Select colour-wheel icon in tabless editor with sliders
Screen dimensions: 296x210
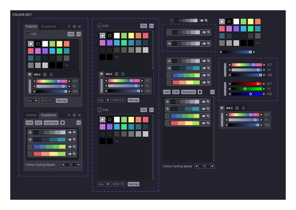pos(101,74)
